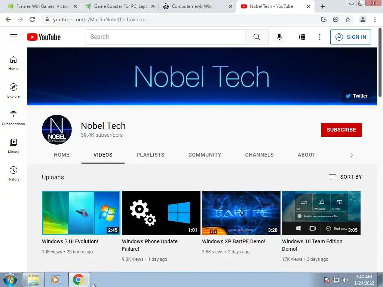Select the CHANNELS channel tab
This screenshot has height=287, width=383.
(260, 155)
